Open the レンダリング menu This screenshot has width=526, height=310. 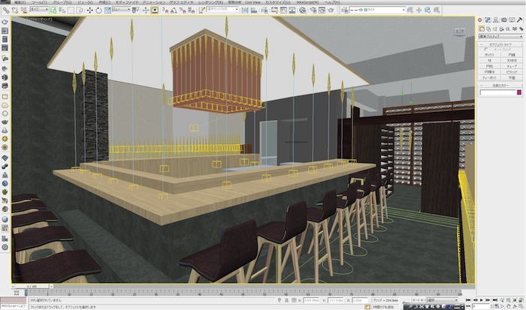[x=207, y=3]
